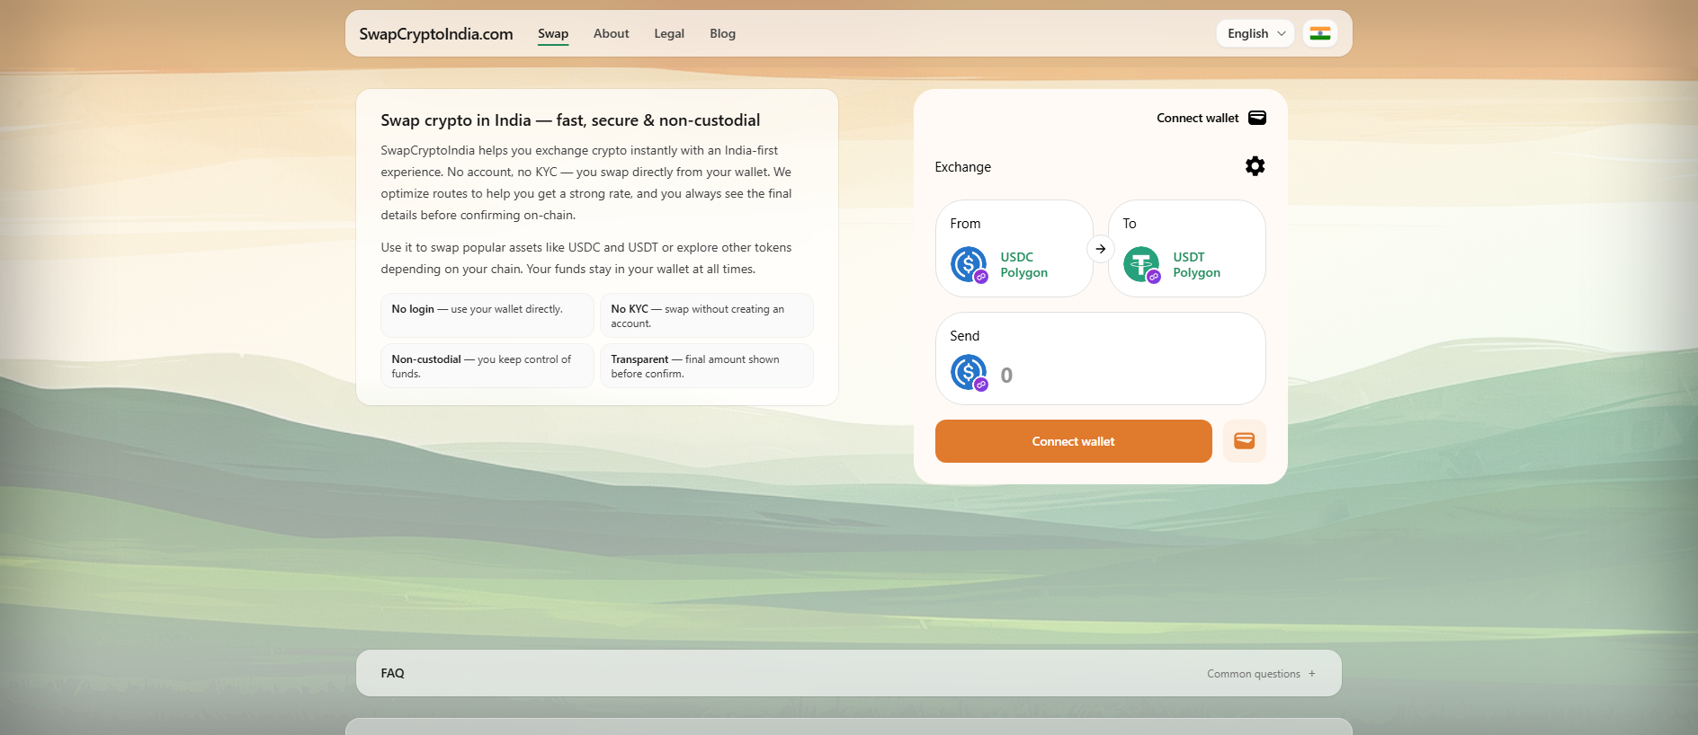Click the Send amount input field

coord(1126,375)
